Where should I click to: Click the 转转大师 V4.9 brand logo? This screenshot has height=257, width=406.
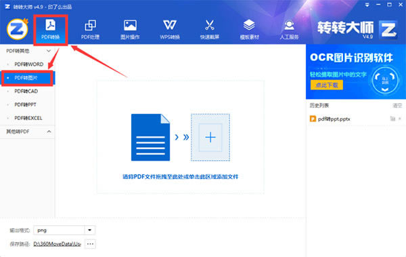tap(357, 30)
